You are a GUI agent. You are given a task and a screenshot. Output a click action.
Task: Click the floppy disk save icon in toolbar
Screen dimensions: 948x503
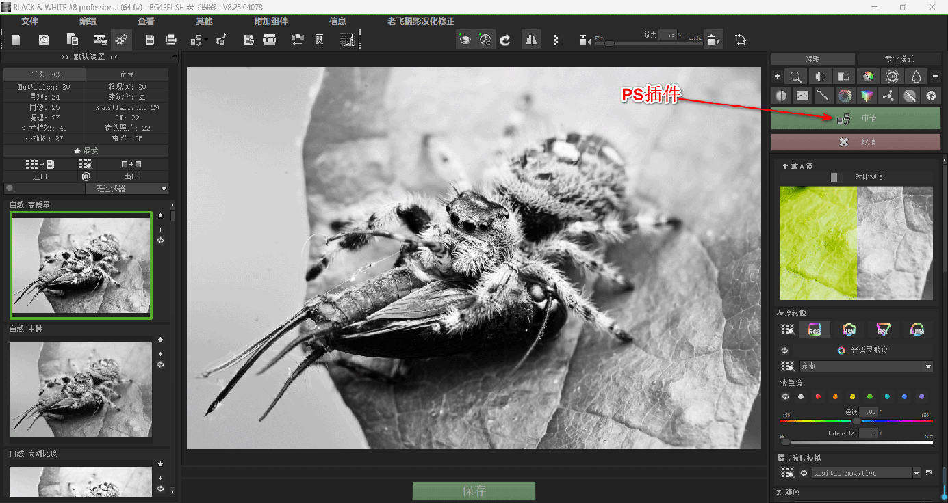150,40
